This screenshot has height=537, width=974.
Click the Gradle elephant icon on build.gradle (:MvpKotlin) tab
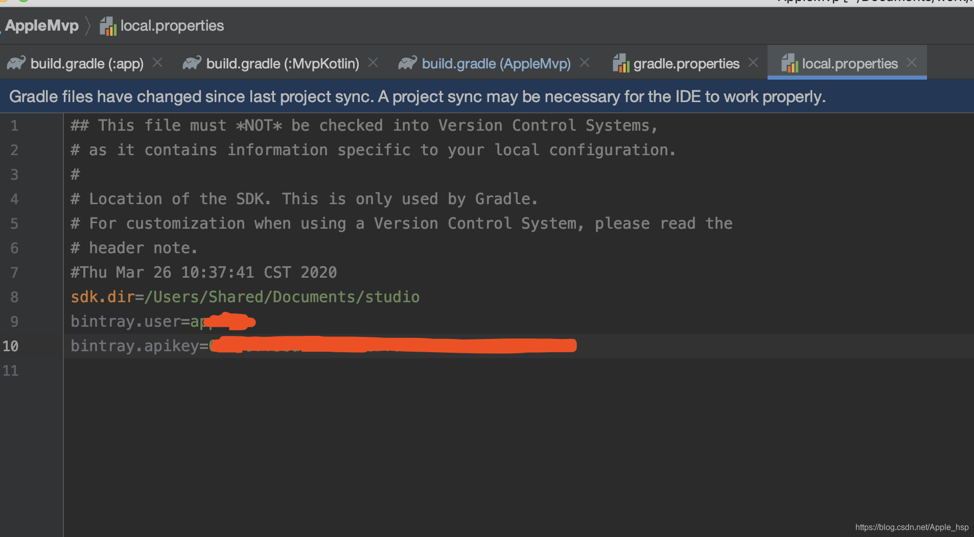(192, 63)
